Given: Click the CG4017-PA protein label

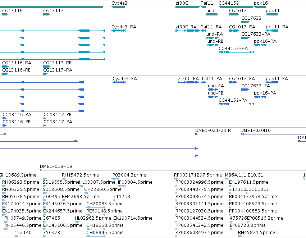Looking at the screenshot, I should 242,79.
